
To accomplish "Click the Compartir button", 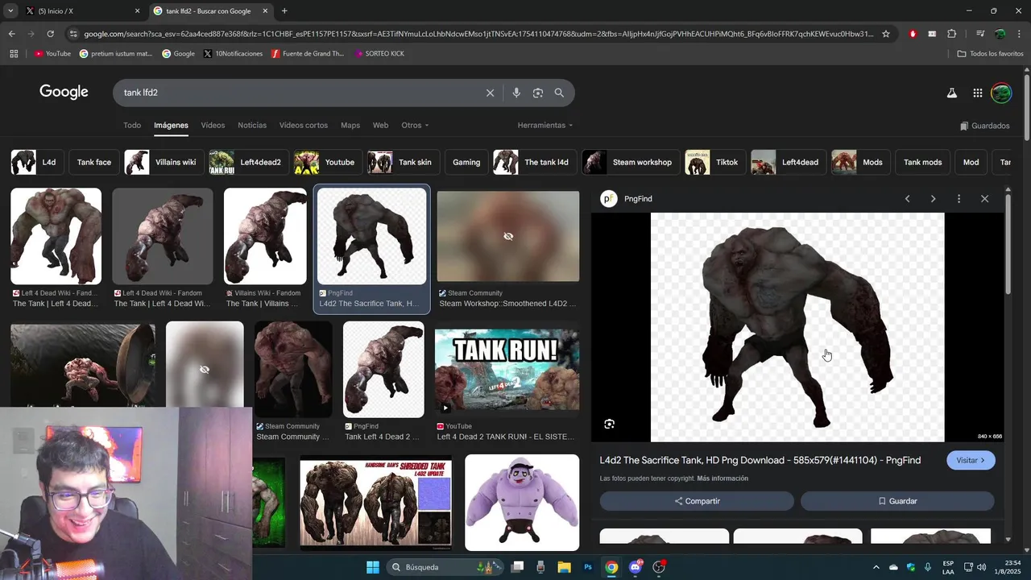I will pyautogui.click(x=697, y=501).
